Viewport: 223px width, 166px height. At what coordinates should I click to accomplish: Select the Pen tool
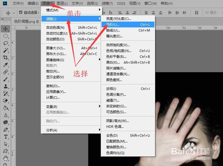click(x=6, y=129)
